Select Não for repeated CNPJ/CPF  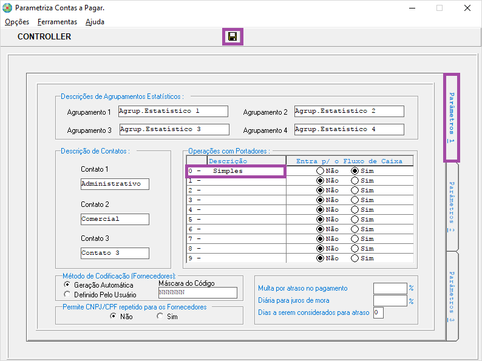click(114, 316)
